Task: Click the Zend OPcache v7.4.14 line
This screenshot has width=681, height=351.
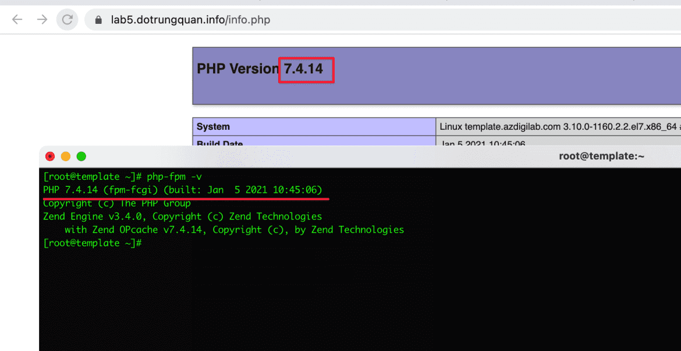Action: point(235,230)
